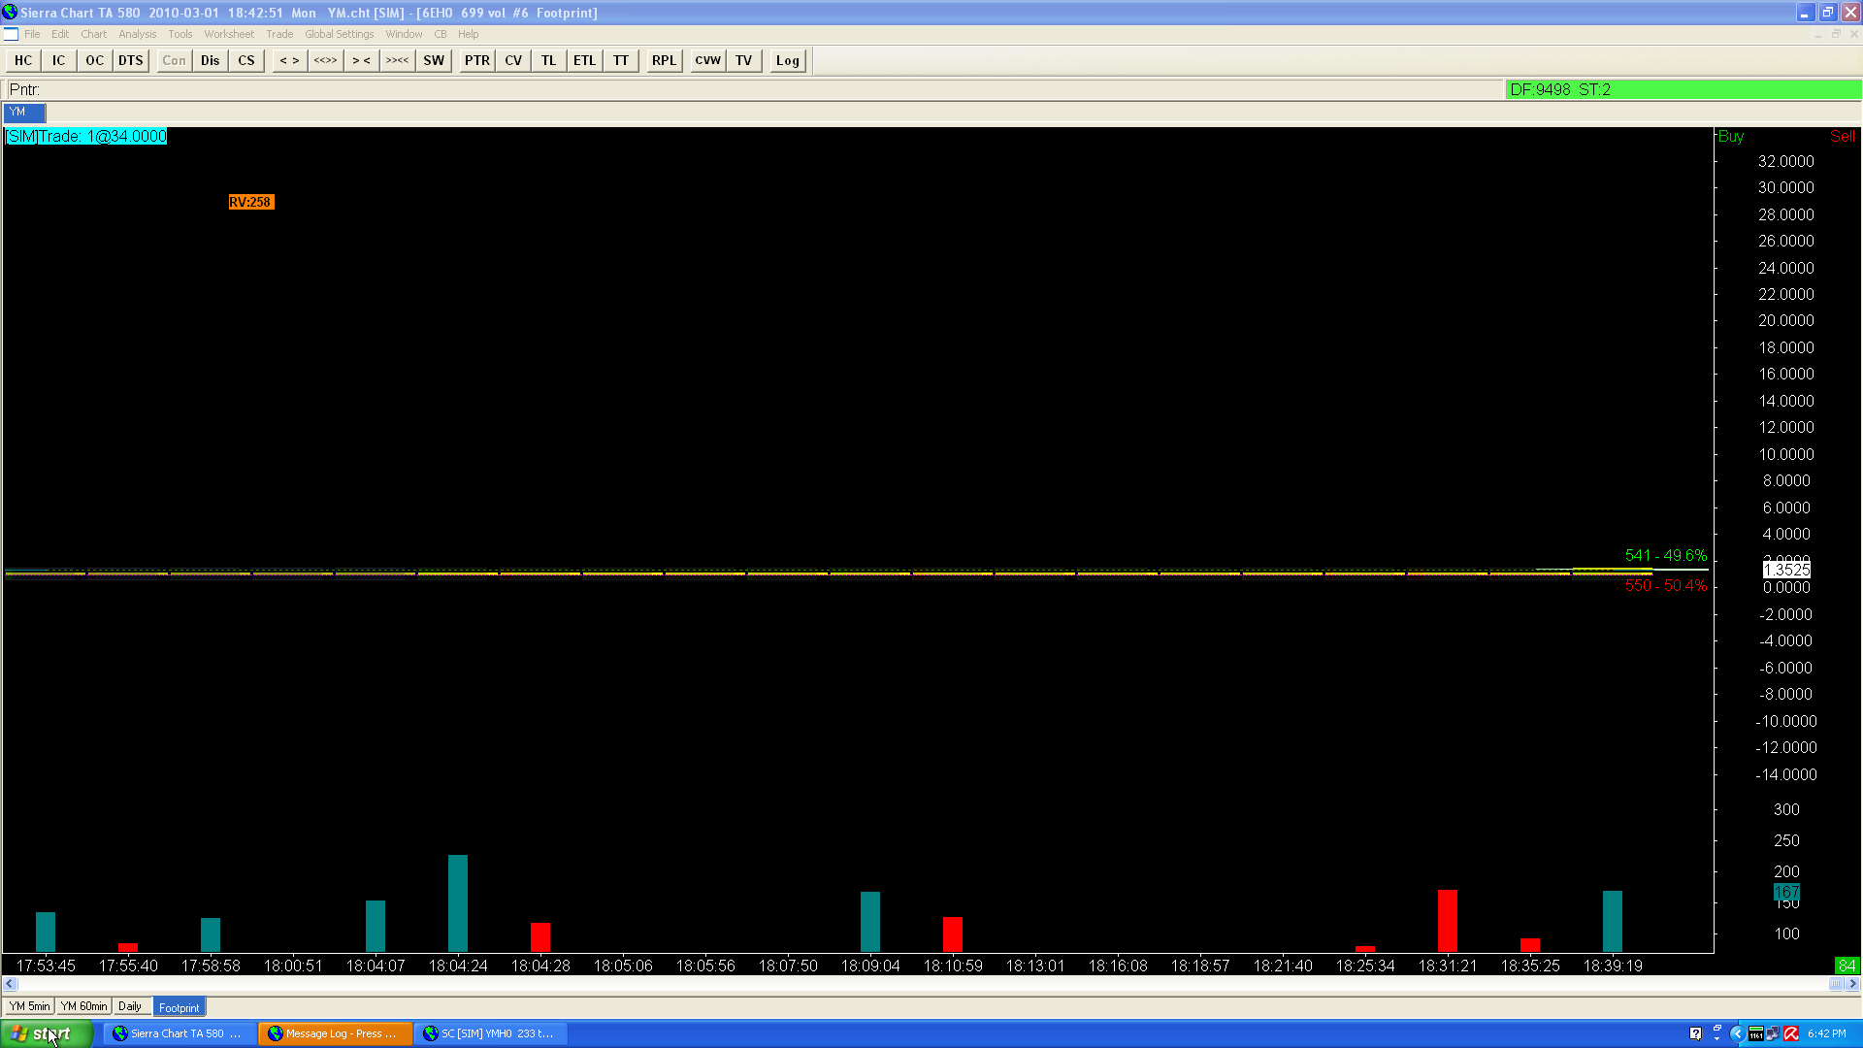Click the chart scrollbar right arrow
Screen dimensions: 1863x1048
tap(1853, 984)
